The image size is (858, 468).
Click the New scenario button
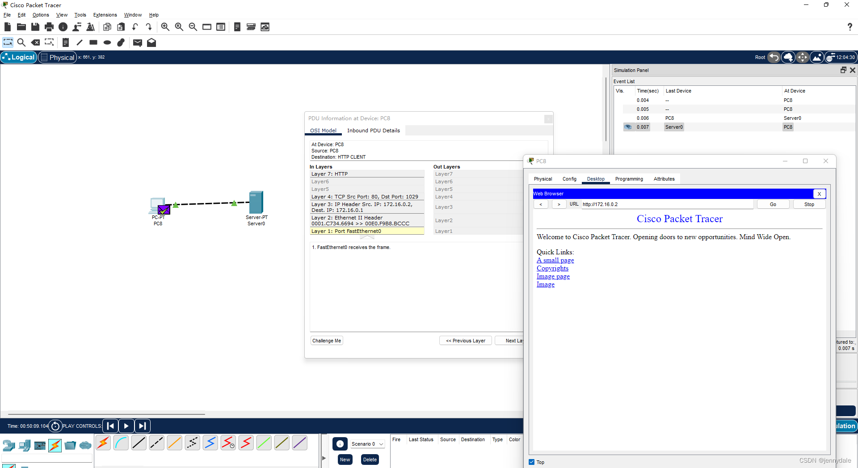click(345, 460)
